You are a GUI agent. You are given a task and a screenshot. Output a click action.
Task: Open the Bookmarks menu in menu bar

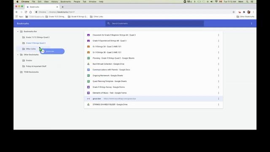click(66, 2)
